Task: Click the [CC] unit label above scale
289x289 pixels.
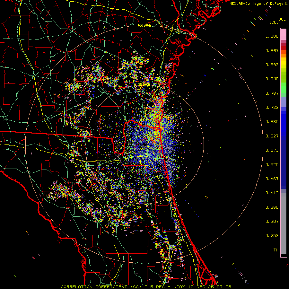Action: click(274, 22)
